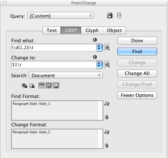The height and width of the screenshot is (158, 168).
Task: Open special characters menu for Find what
Action: [108, 48]
